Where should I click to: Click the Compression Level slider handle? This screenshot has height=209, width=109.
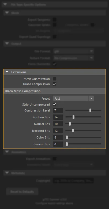[90, 110]
